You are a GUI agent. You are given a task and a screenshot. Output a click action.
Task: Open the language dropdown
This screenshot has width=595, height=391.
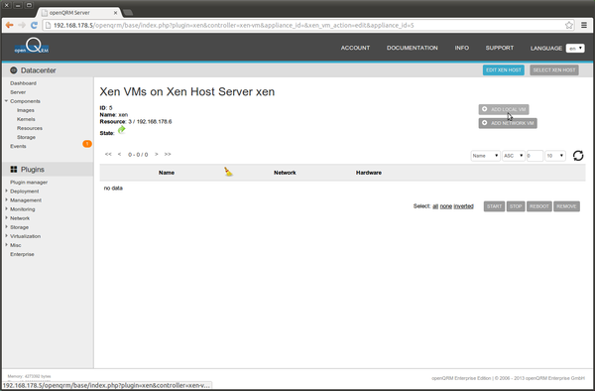pos(575,49)
